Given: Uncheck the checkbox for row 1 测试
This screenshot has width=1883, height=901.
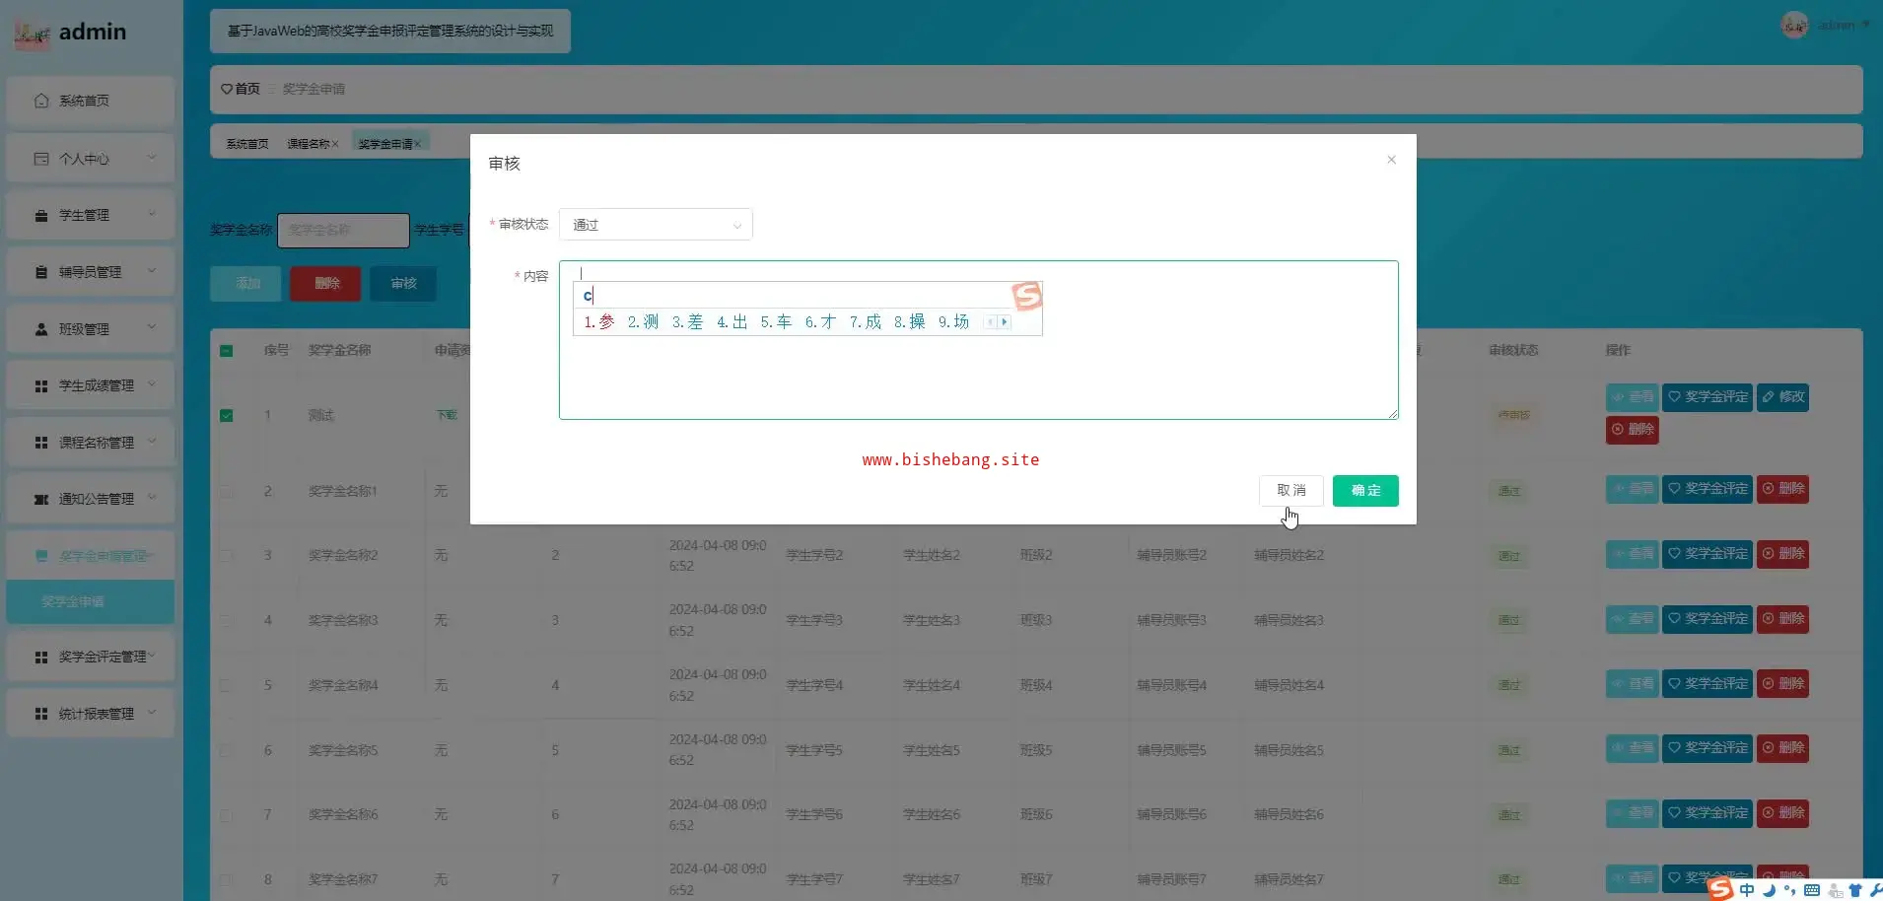Looking at the screenshot, I should pyautogui.click(x=227, y=416).
